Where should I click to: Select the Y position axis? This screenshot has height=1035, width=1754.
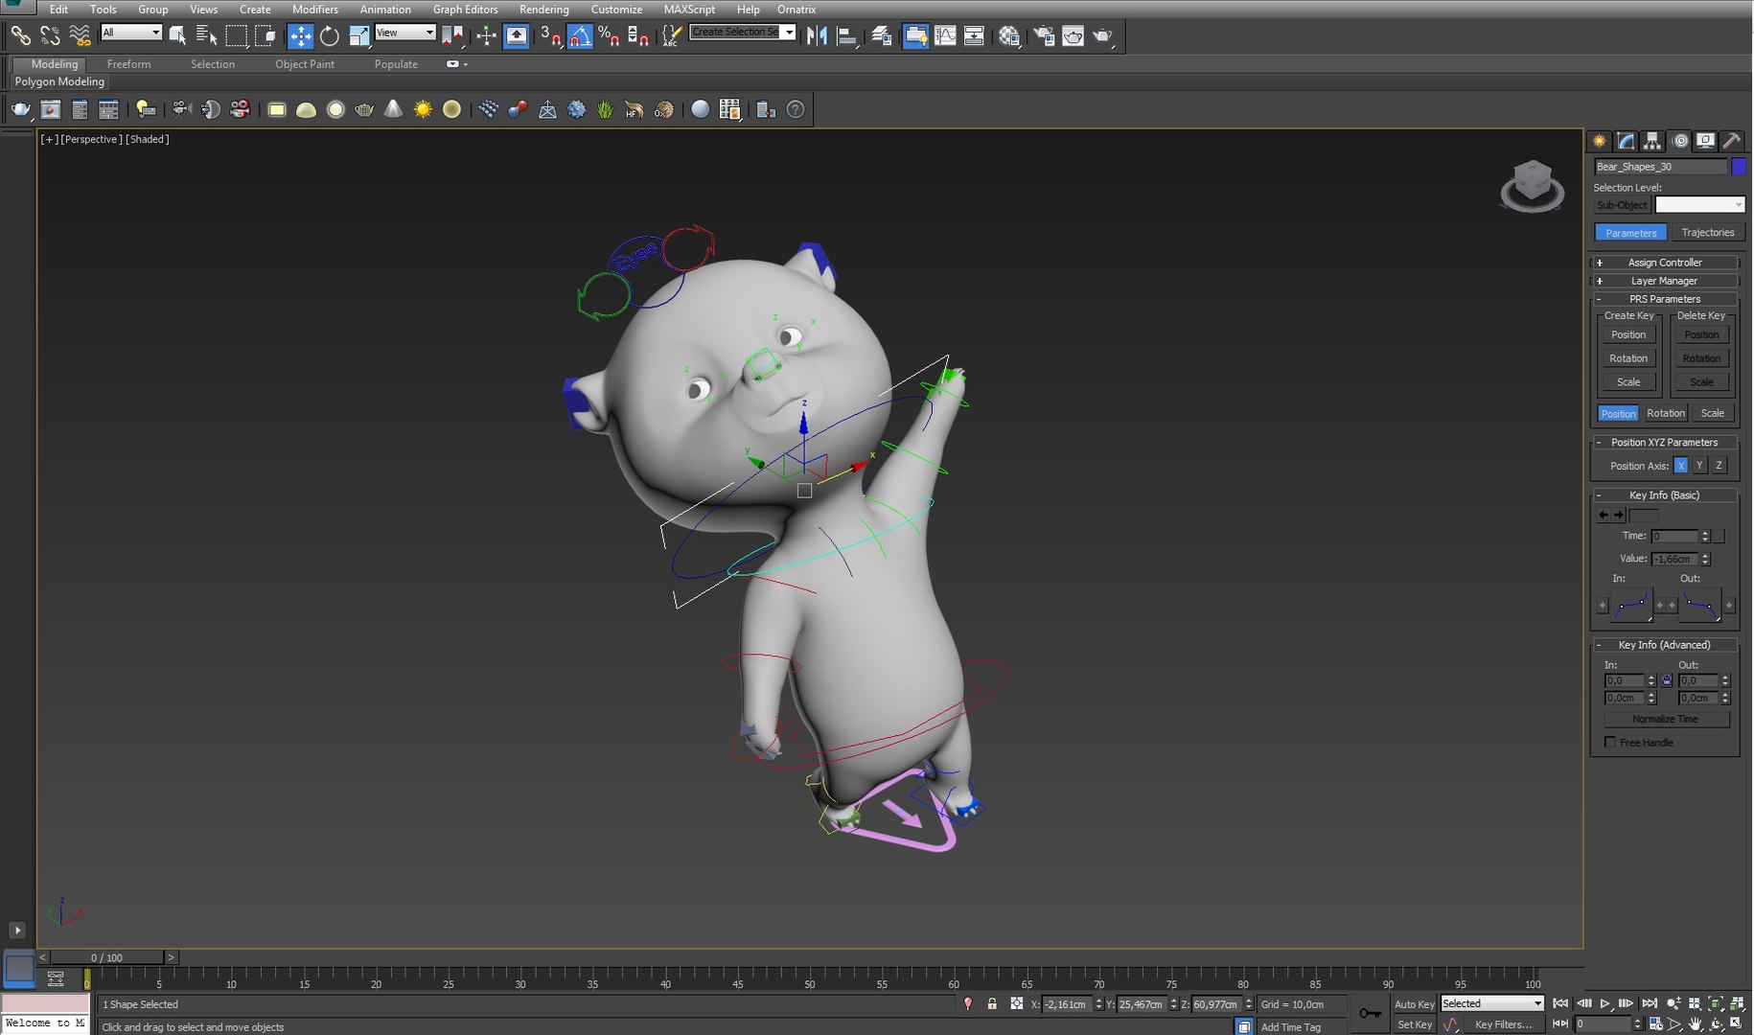click(1699, 466)
